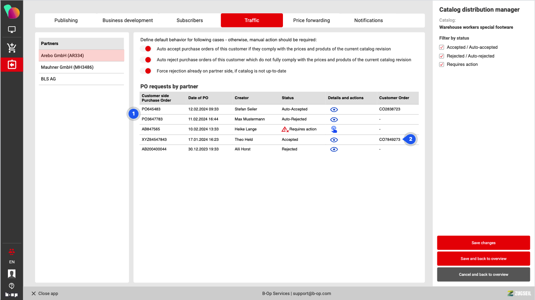Click the eye icon for rejected order AB200400044
The width and height of the screenshot is (535, 300).
tap(334, 149)
